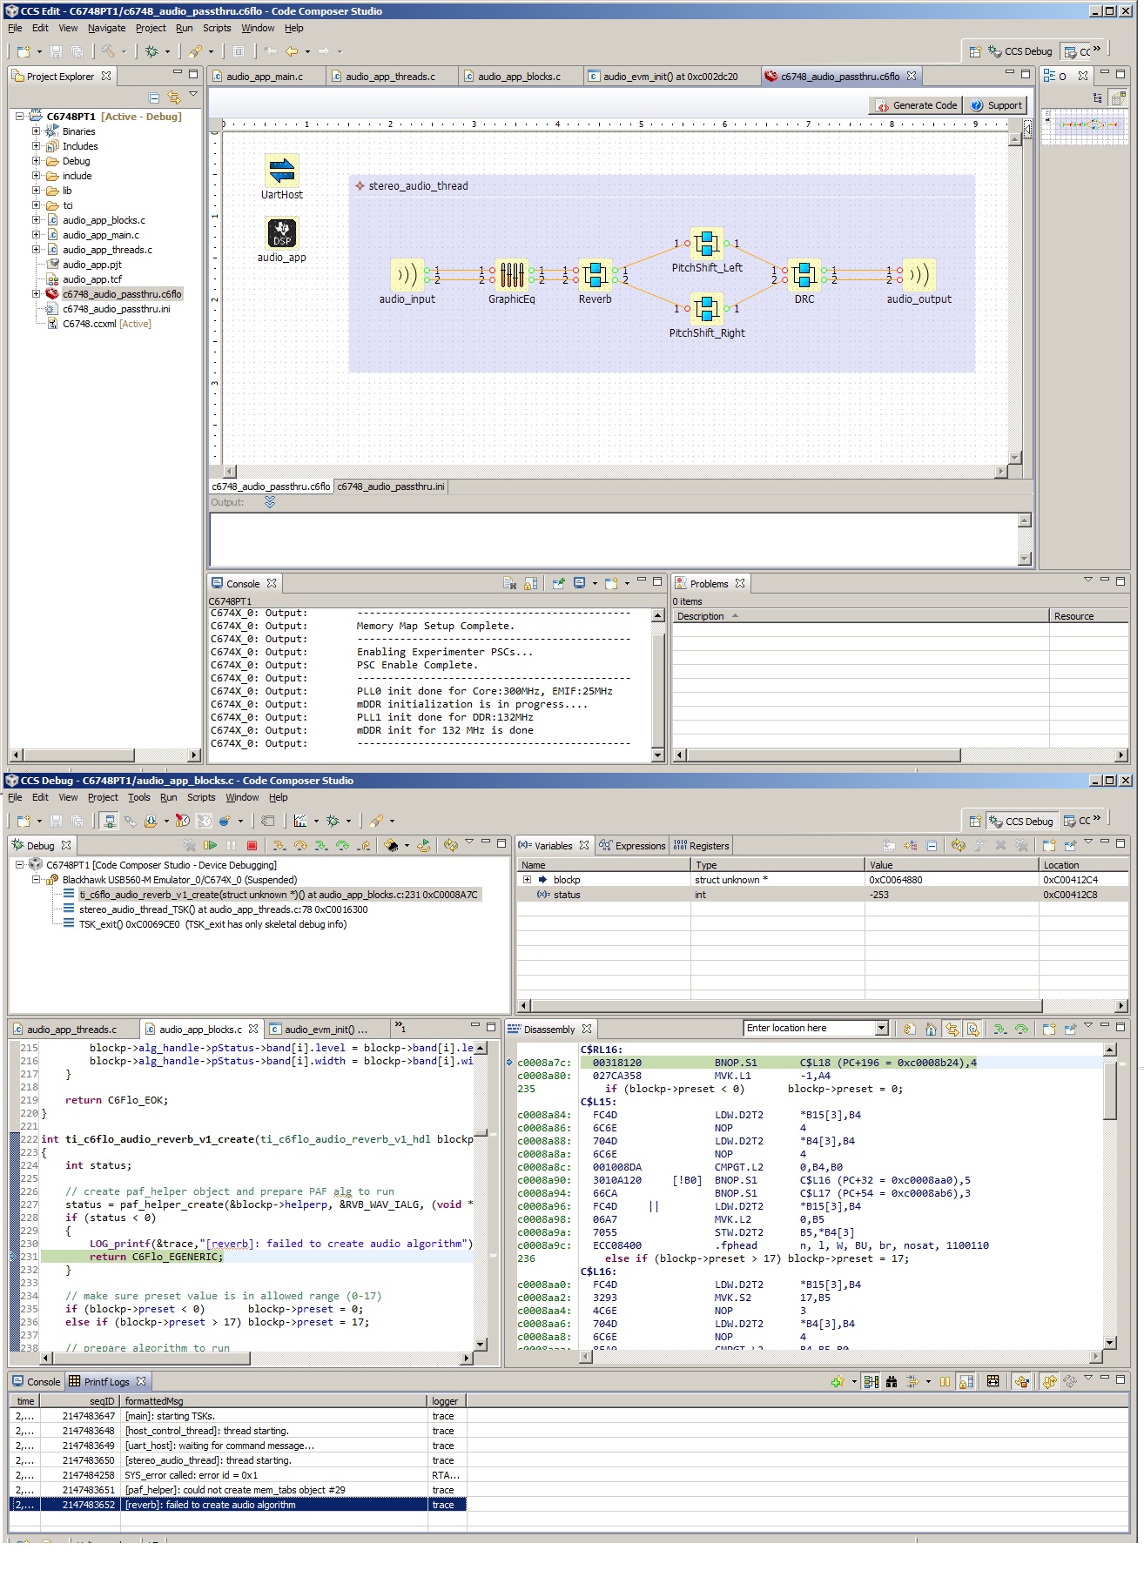Screen dimensions: 1144x1570
Task: Click the binoculars Find icon in Printf Logs
Action: pos(892,1382)
